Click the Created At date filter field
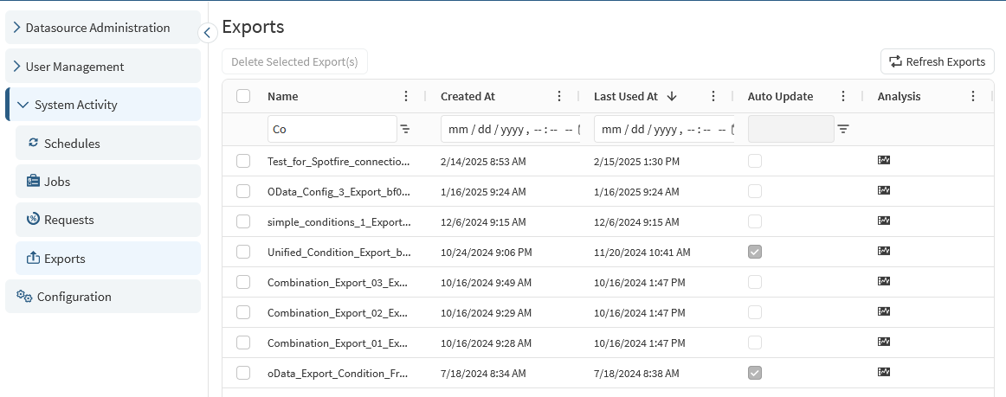The image size is (1006, 397). pyautogui.click(x=509, y=129)
